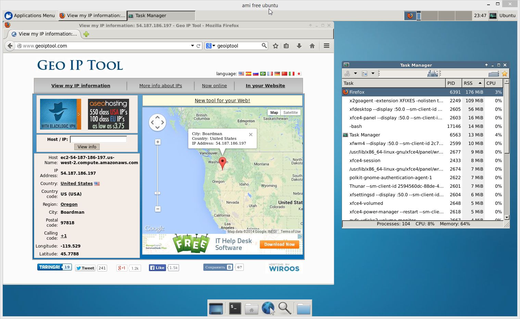
Task: Switch language with the Chinese flag
Action: click(x=284, y=74)
